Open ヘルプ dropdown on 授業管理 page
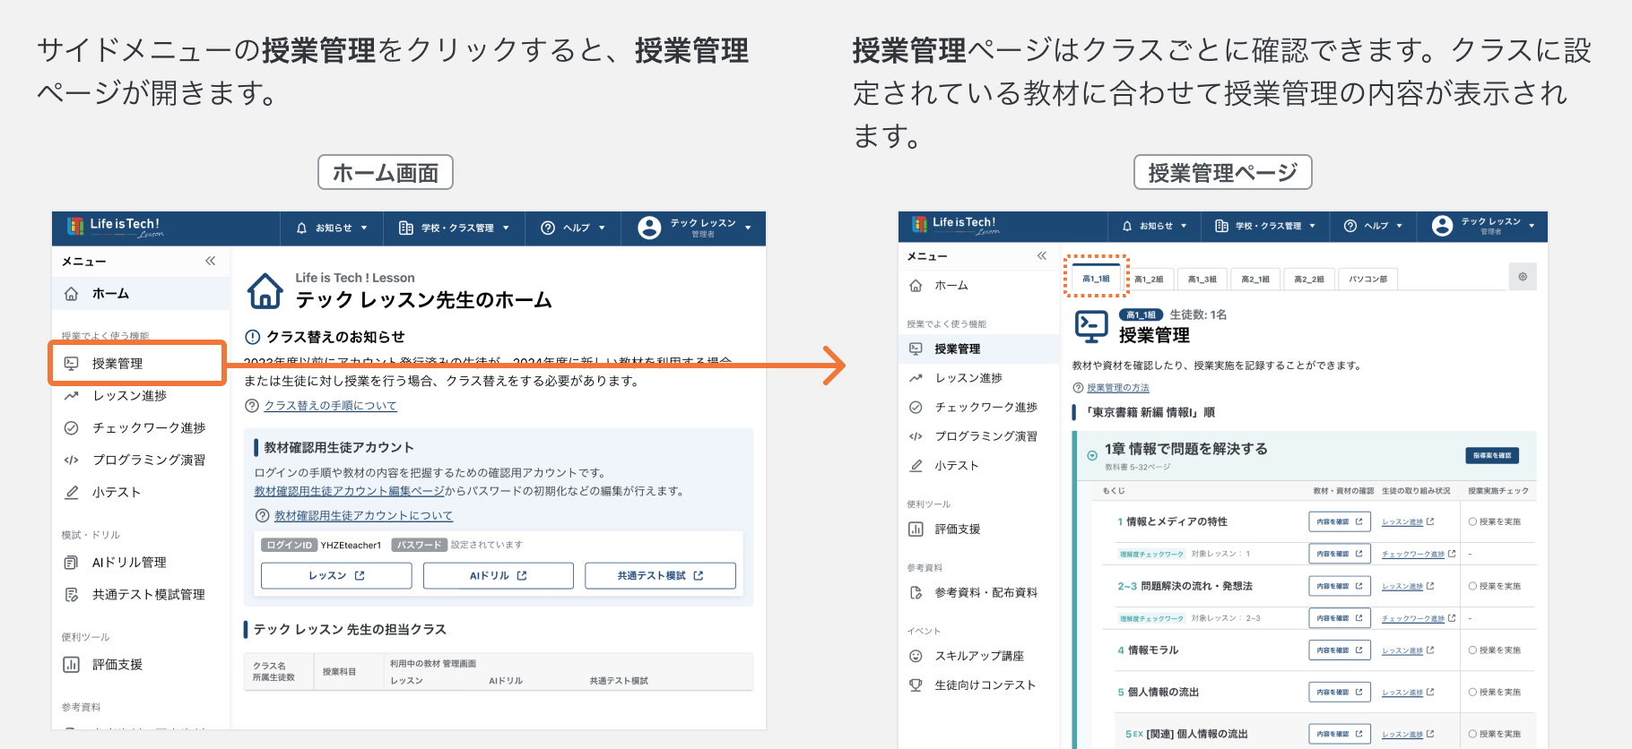Image resolution: width=1632 pixels, height=749 pixels. click(x=1373, y=226)
